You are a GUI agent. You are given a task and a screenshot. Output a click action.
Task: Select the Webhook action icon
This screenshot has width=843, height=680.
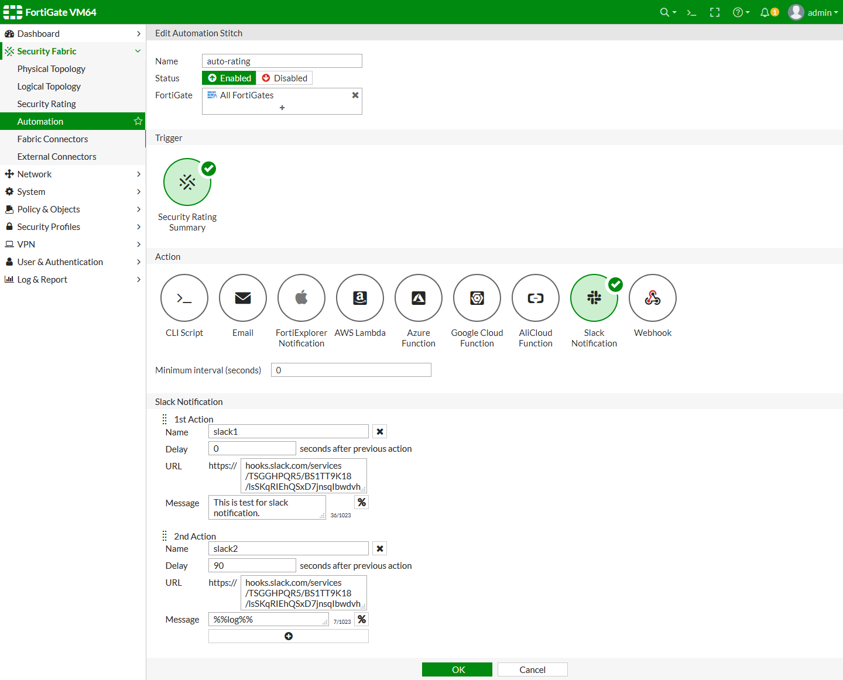[653, 298]
